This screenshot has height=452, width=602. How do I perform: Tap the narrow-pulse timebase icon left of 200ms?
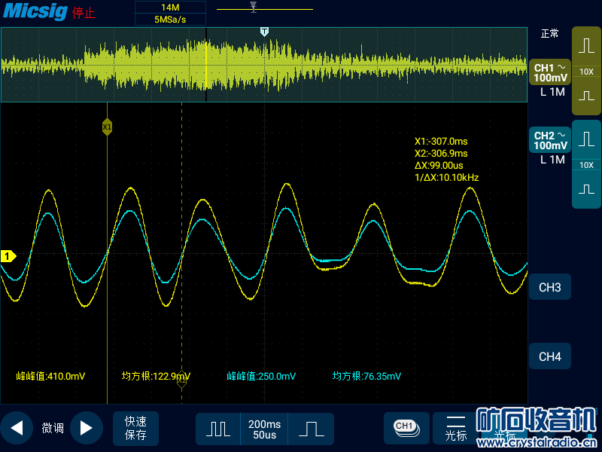(x=218, y=429)
